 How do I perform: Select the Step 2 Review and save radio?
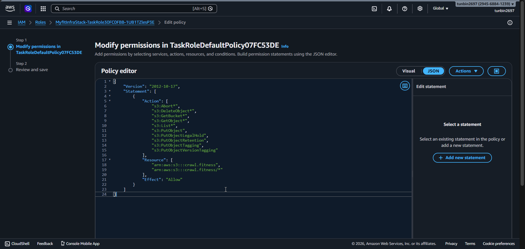[11, 70]
